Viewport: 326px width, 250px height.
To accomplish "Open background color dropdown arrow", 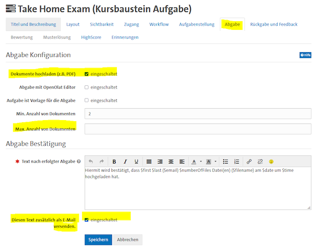I will click(216, 161).
